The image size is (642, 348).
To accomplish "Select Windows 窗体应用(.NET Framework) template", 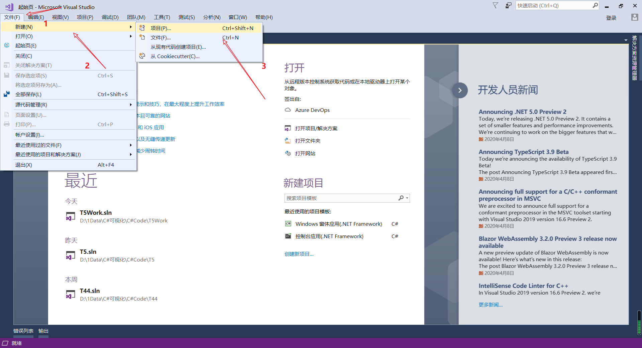I will coord(339,224).
